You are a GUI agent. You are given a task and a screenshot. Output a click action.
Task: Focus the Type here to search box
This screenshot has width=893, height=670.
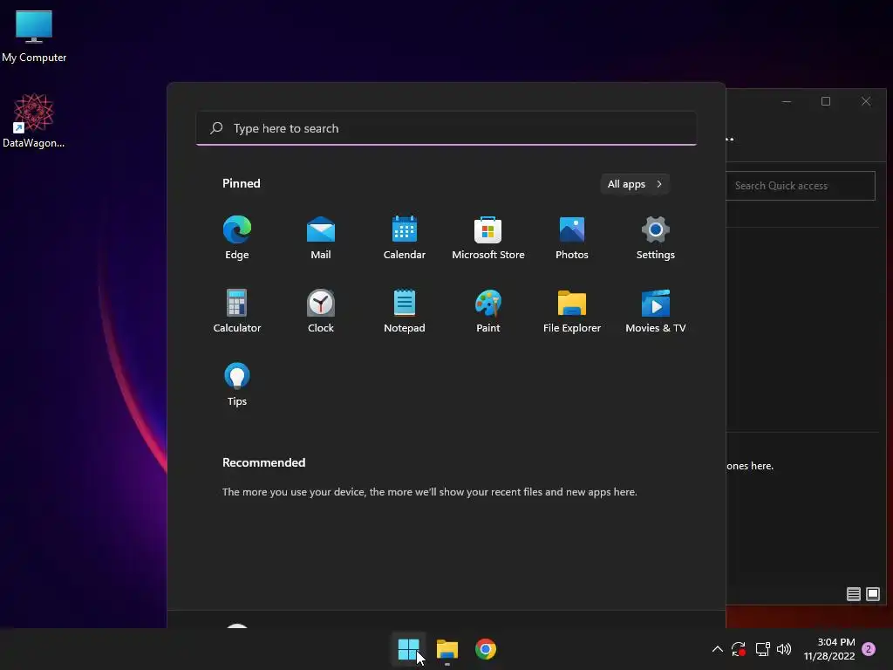(446, 128)
